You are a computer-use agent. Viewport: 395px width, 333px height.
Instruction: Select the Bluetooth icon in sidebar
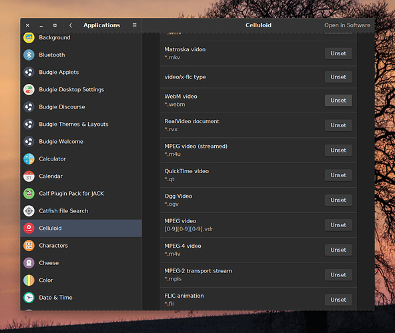coord(29,55)
